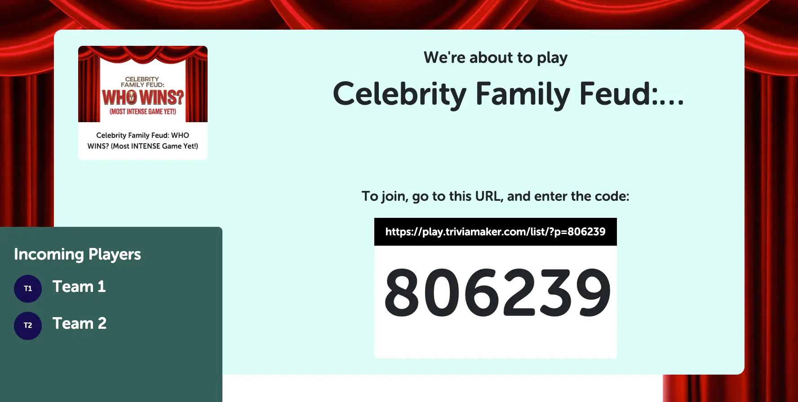
Task: Click "CELEBRITY FAMILY FEUD:" text in thumbnail
Action: [142, 82]
